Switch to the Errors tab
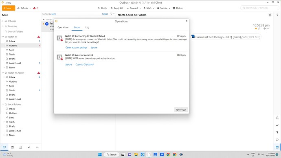Viewport: 281px width, 158px height. tap(77, 27)
